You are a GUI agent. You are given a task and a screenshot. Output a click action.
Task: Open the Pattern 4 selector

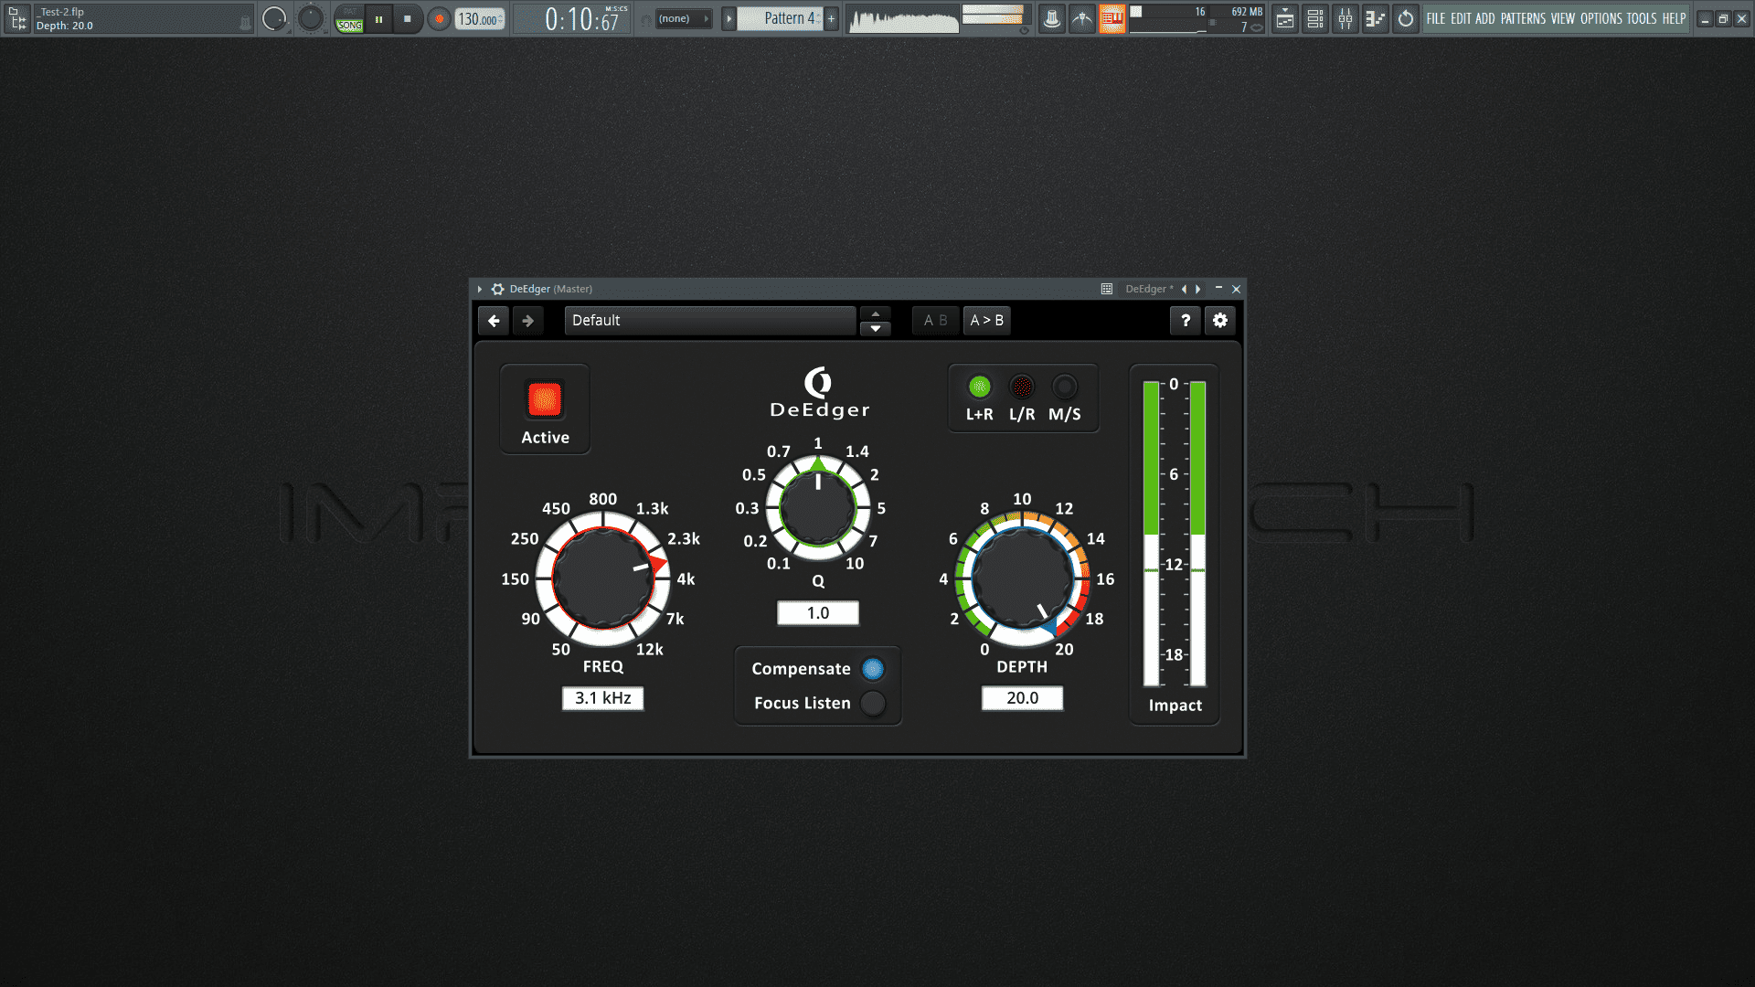click(x=781, y=18)
